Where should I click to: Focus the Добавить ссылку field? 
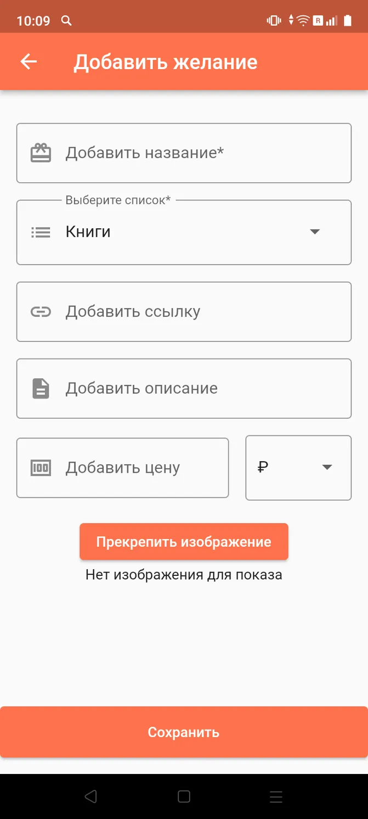(x=184, y=312)
